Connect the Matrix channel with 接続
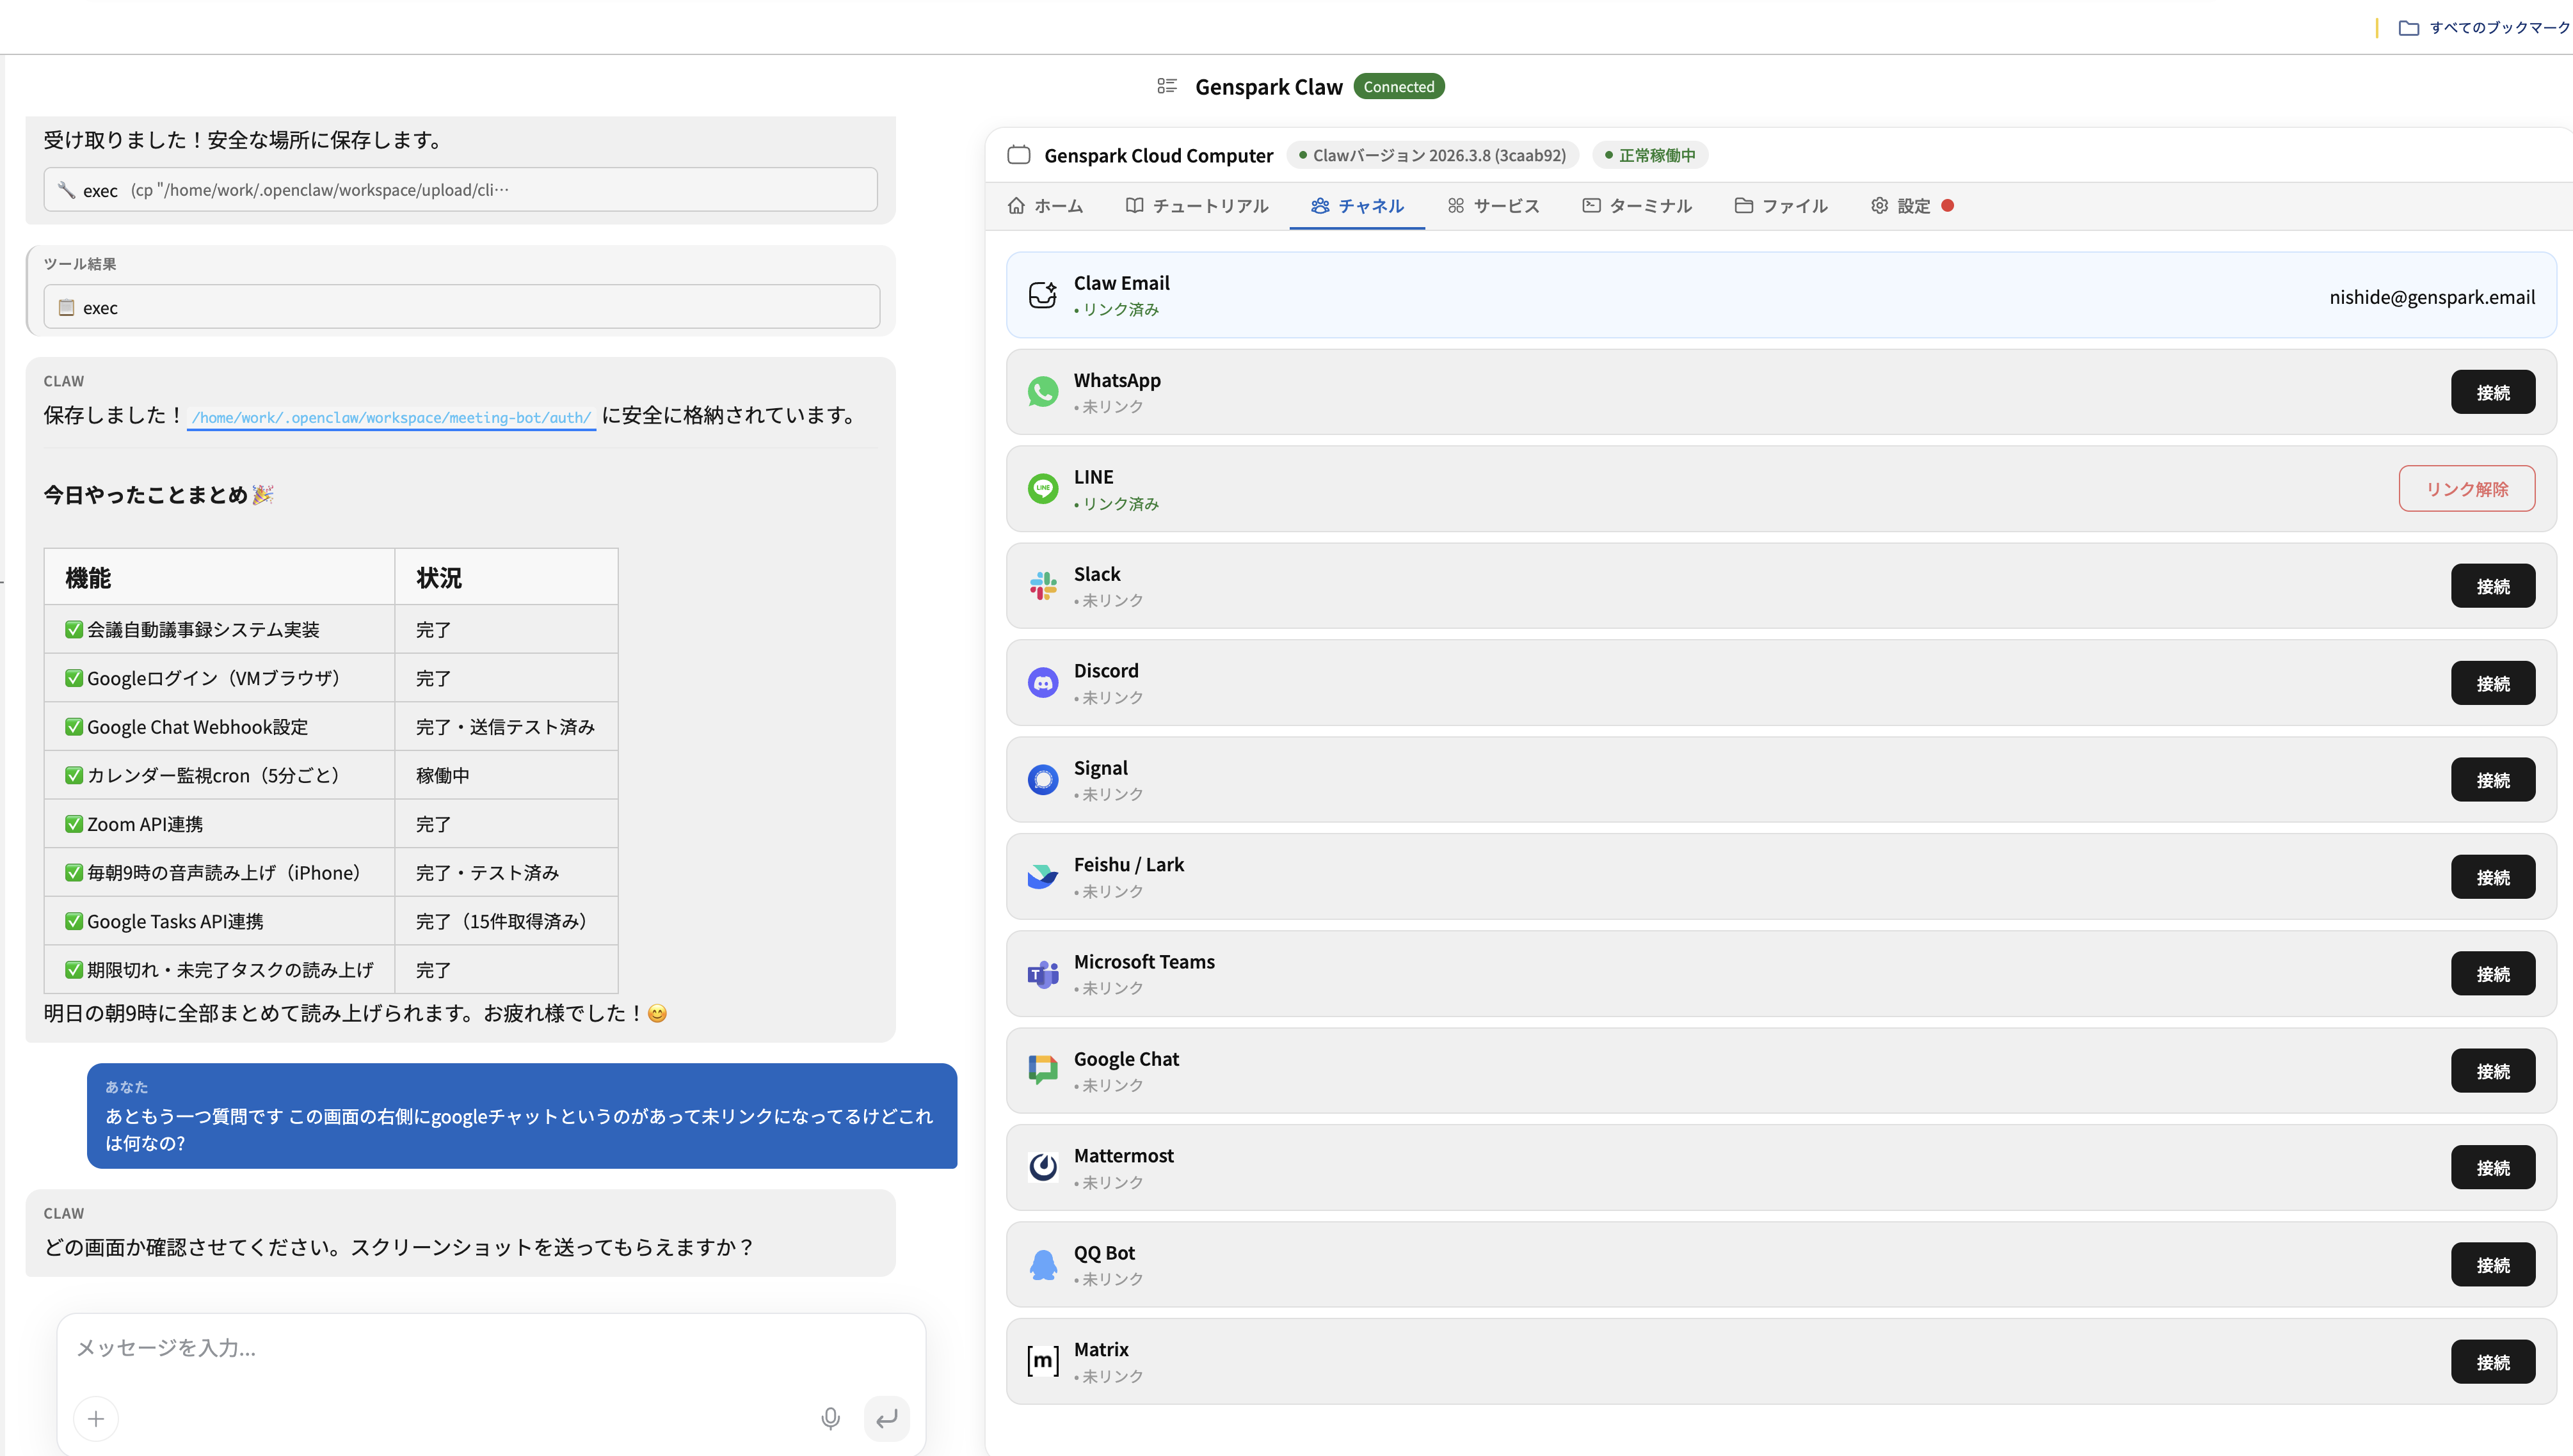The width and height of the screenshot is (2573, 1456). 2493,1362
